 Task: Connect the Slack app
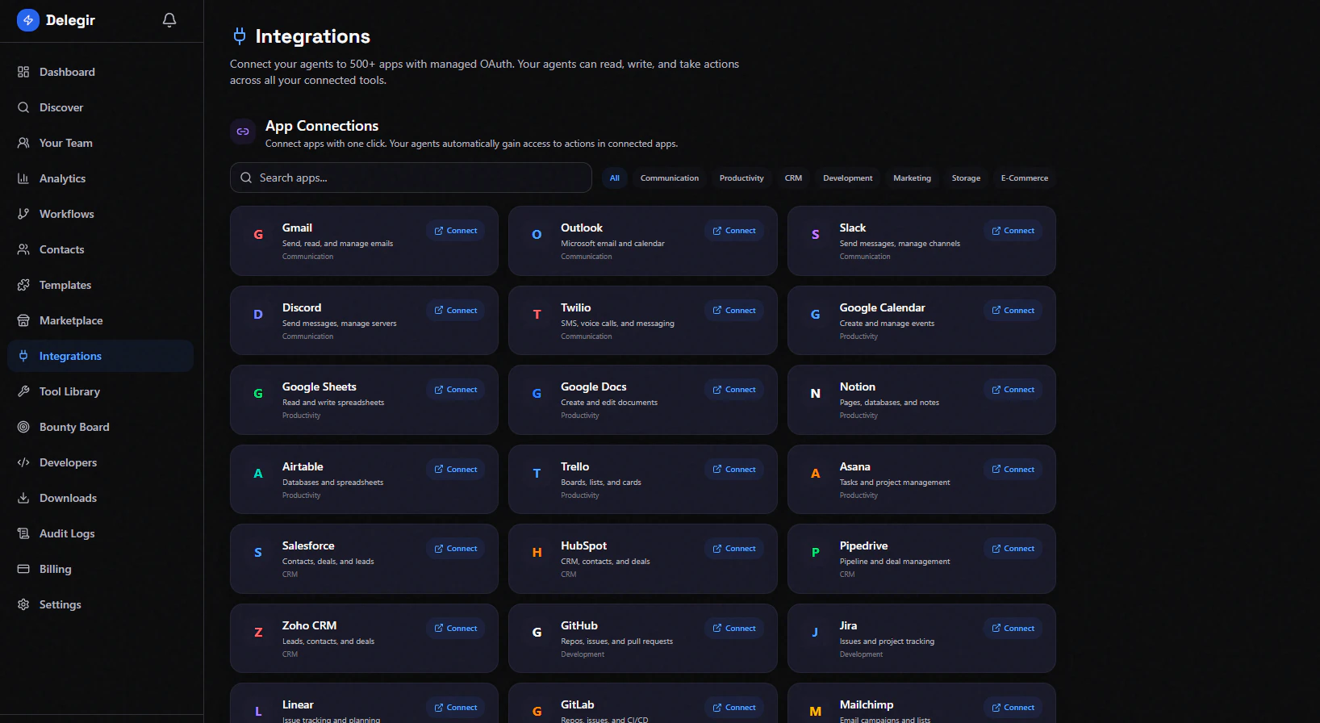click(1013, 231)
